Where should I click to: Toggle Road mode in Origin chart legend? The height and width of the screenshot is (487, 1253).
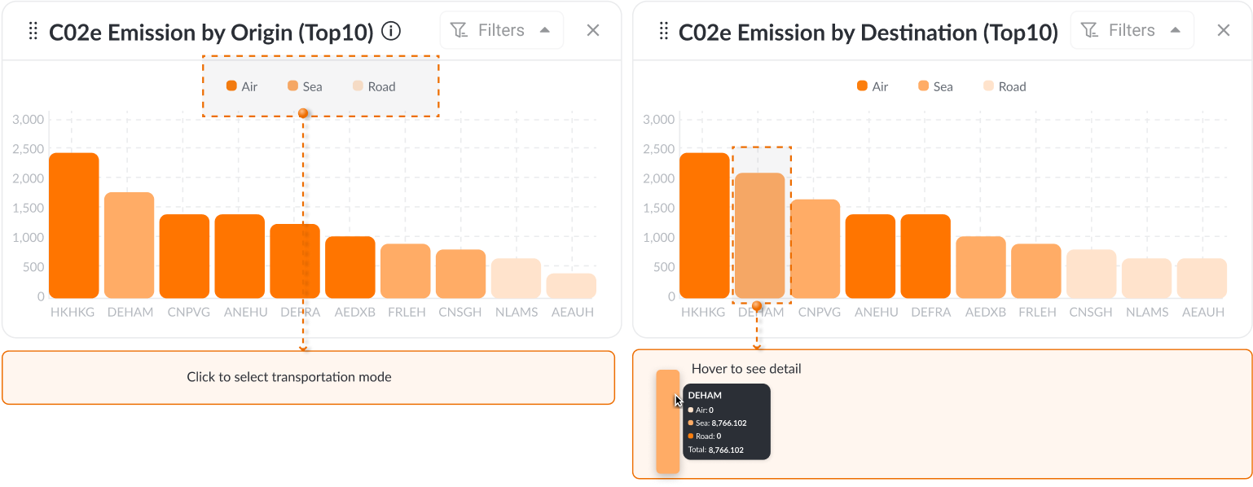pyautogui.click(x=374, y=86)
